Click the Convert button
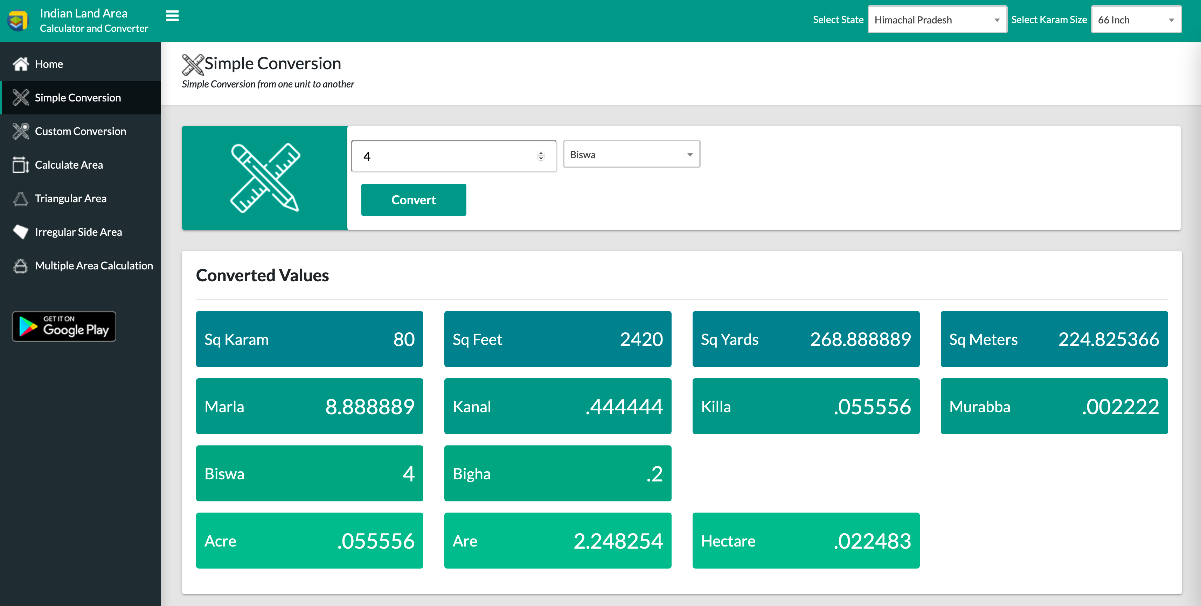 point(414,200)
